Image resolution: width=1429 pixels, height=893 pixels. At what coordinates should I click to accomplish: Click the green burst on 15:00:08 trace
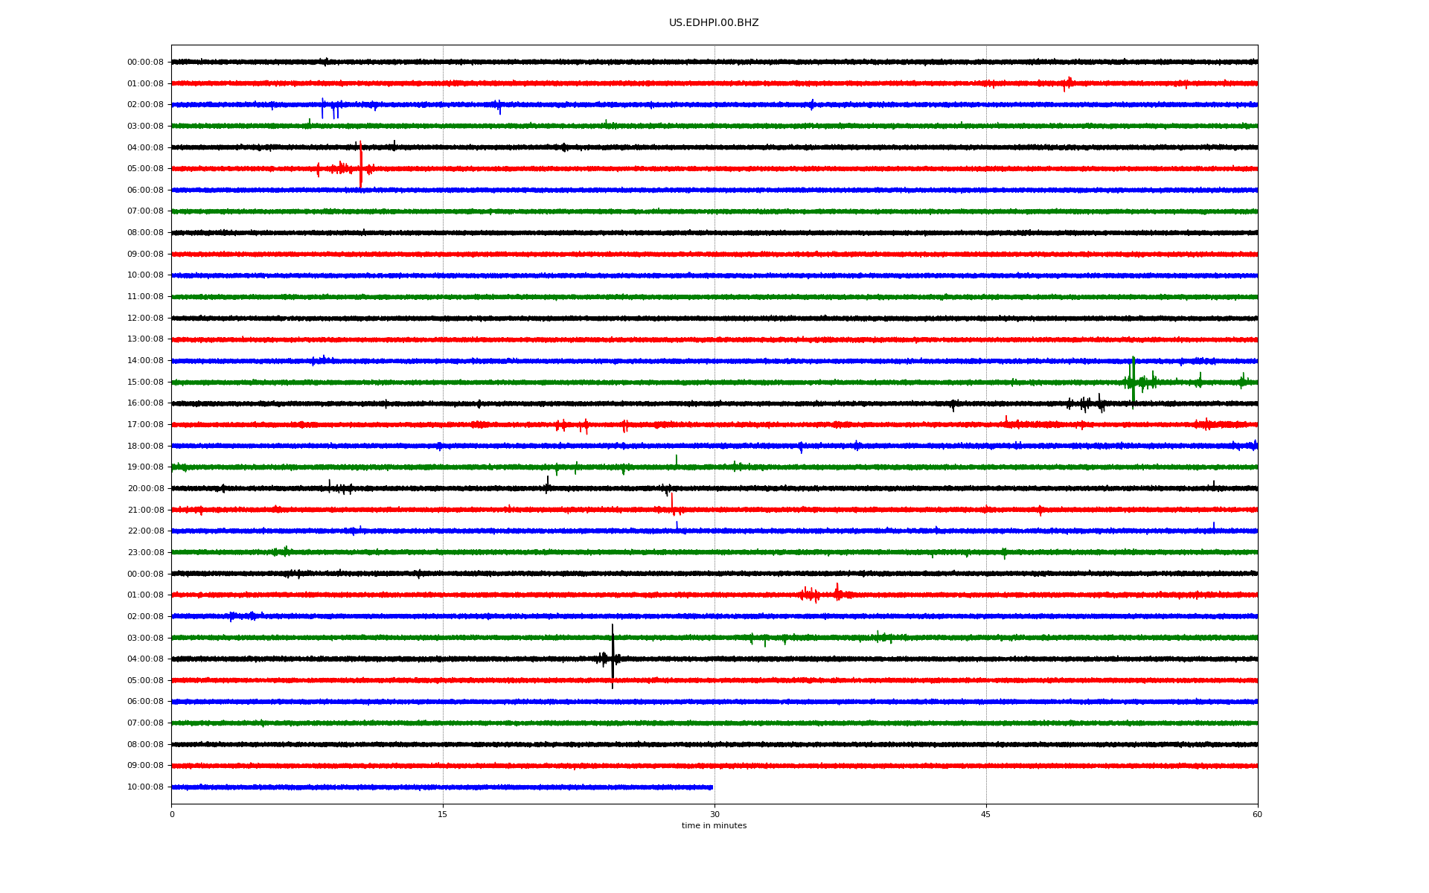[x=1134, y=381]
